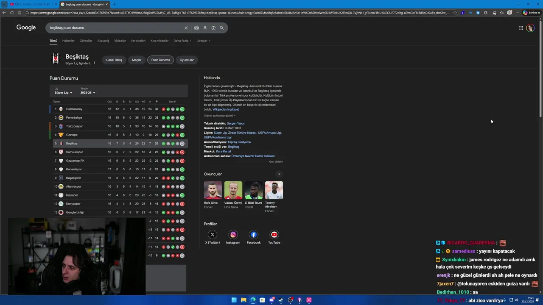Go back in browser history
The height and width of the screenshot is (305, 543).
(x=4, y=13)
